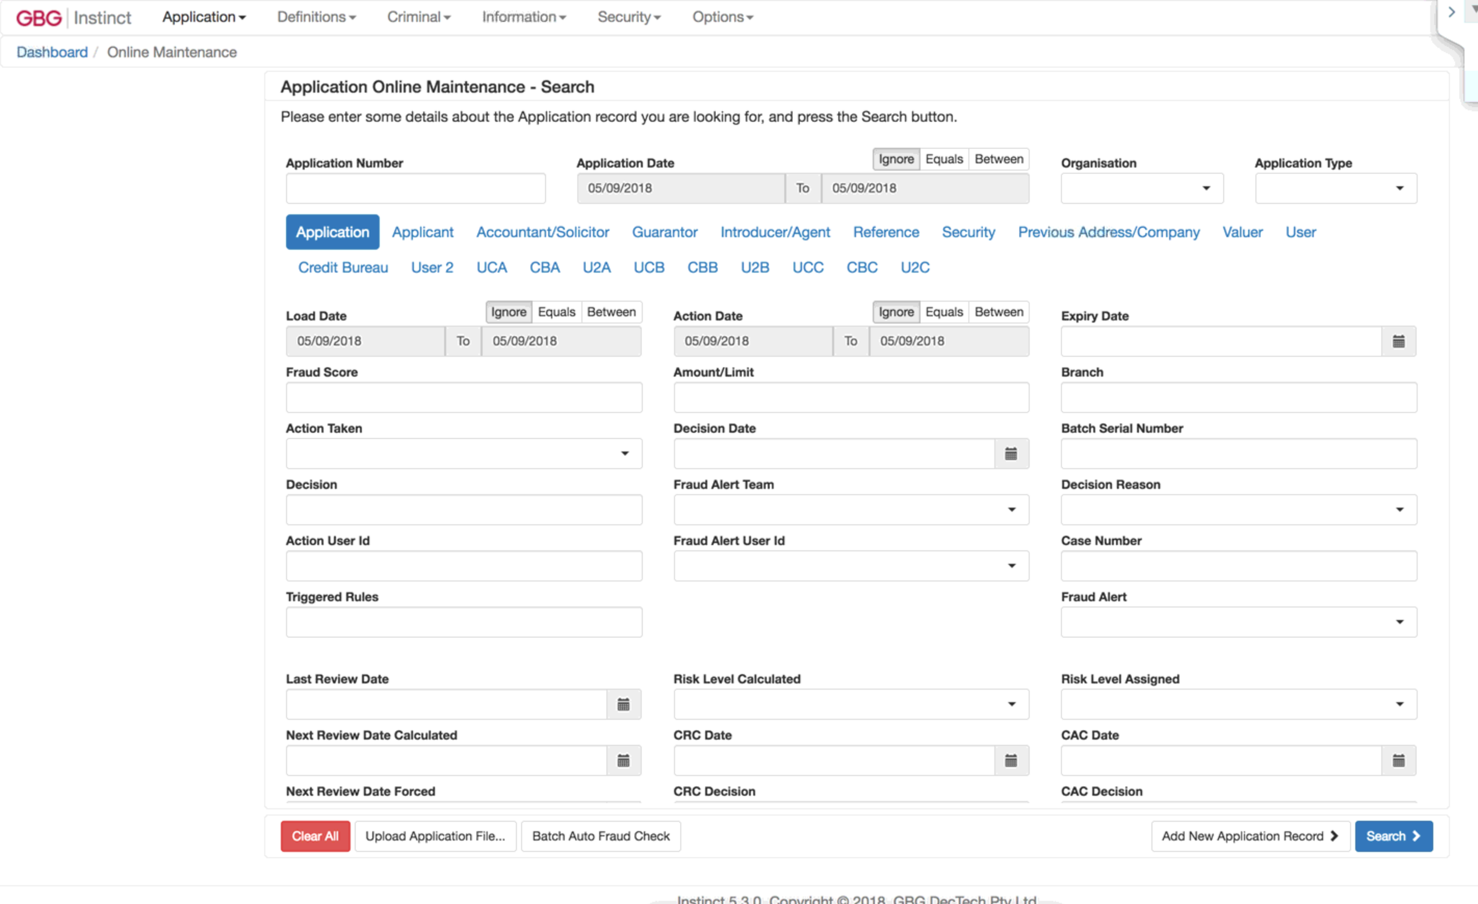Open the Action Taken dropdown
Viewport: 1478px width, 904px height.
(x=464, y=453)
